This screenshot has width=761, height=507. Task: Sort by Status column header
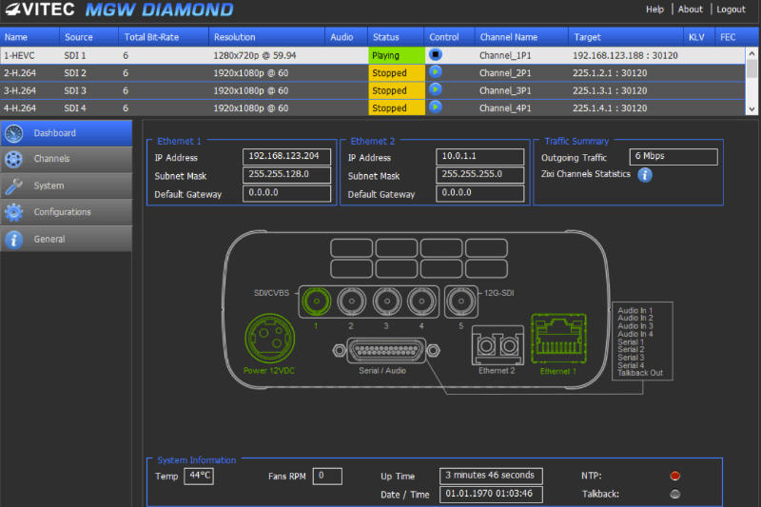click(396, 37)
